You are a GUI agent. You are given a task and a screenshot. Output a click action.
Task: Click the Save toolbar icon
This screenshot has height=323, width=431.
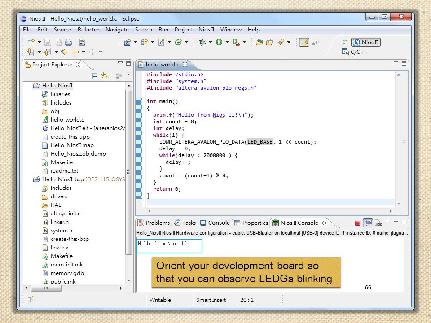click(48, 42)
